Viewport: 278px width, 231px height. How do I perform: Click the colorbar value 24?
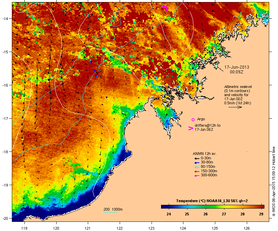168,214
